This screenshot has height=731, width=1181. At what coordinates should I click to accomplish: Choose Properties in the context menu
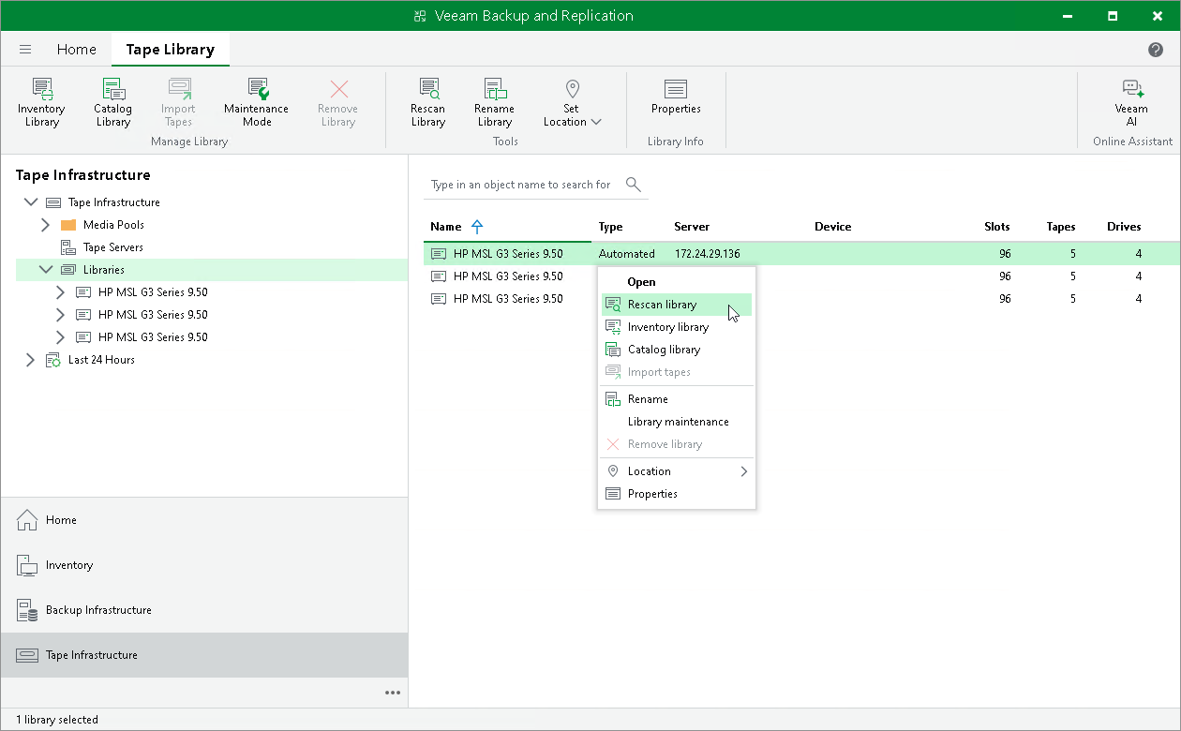[677, 494]
